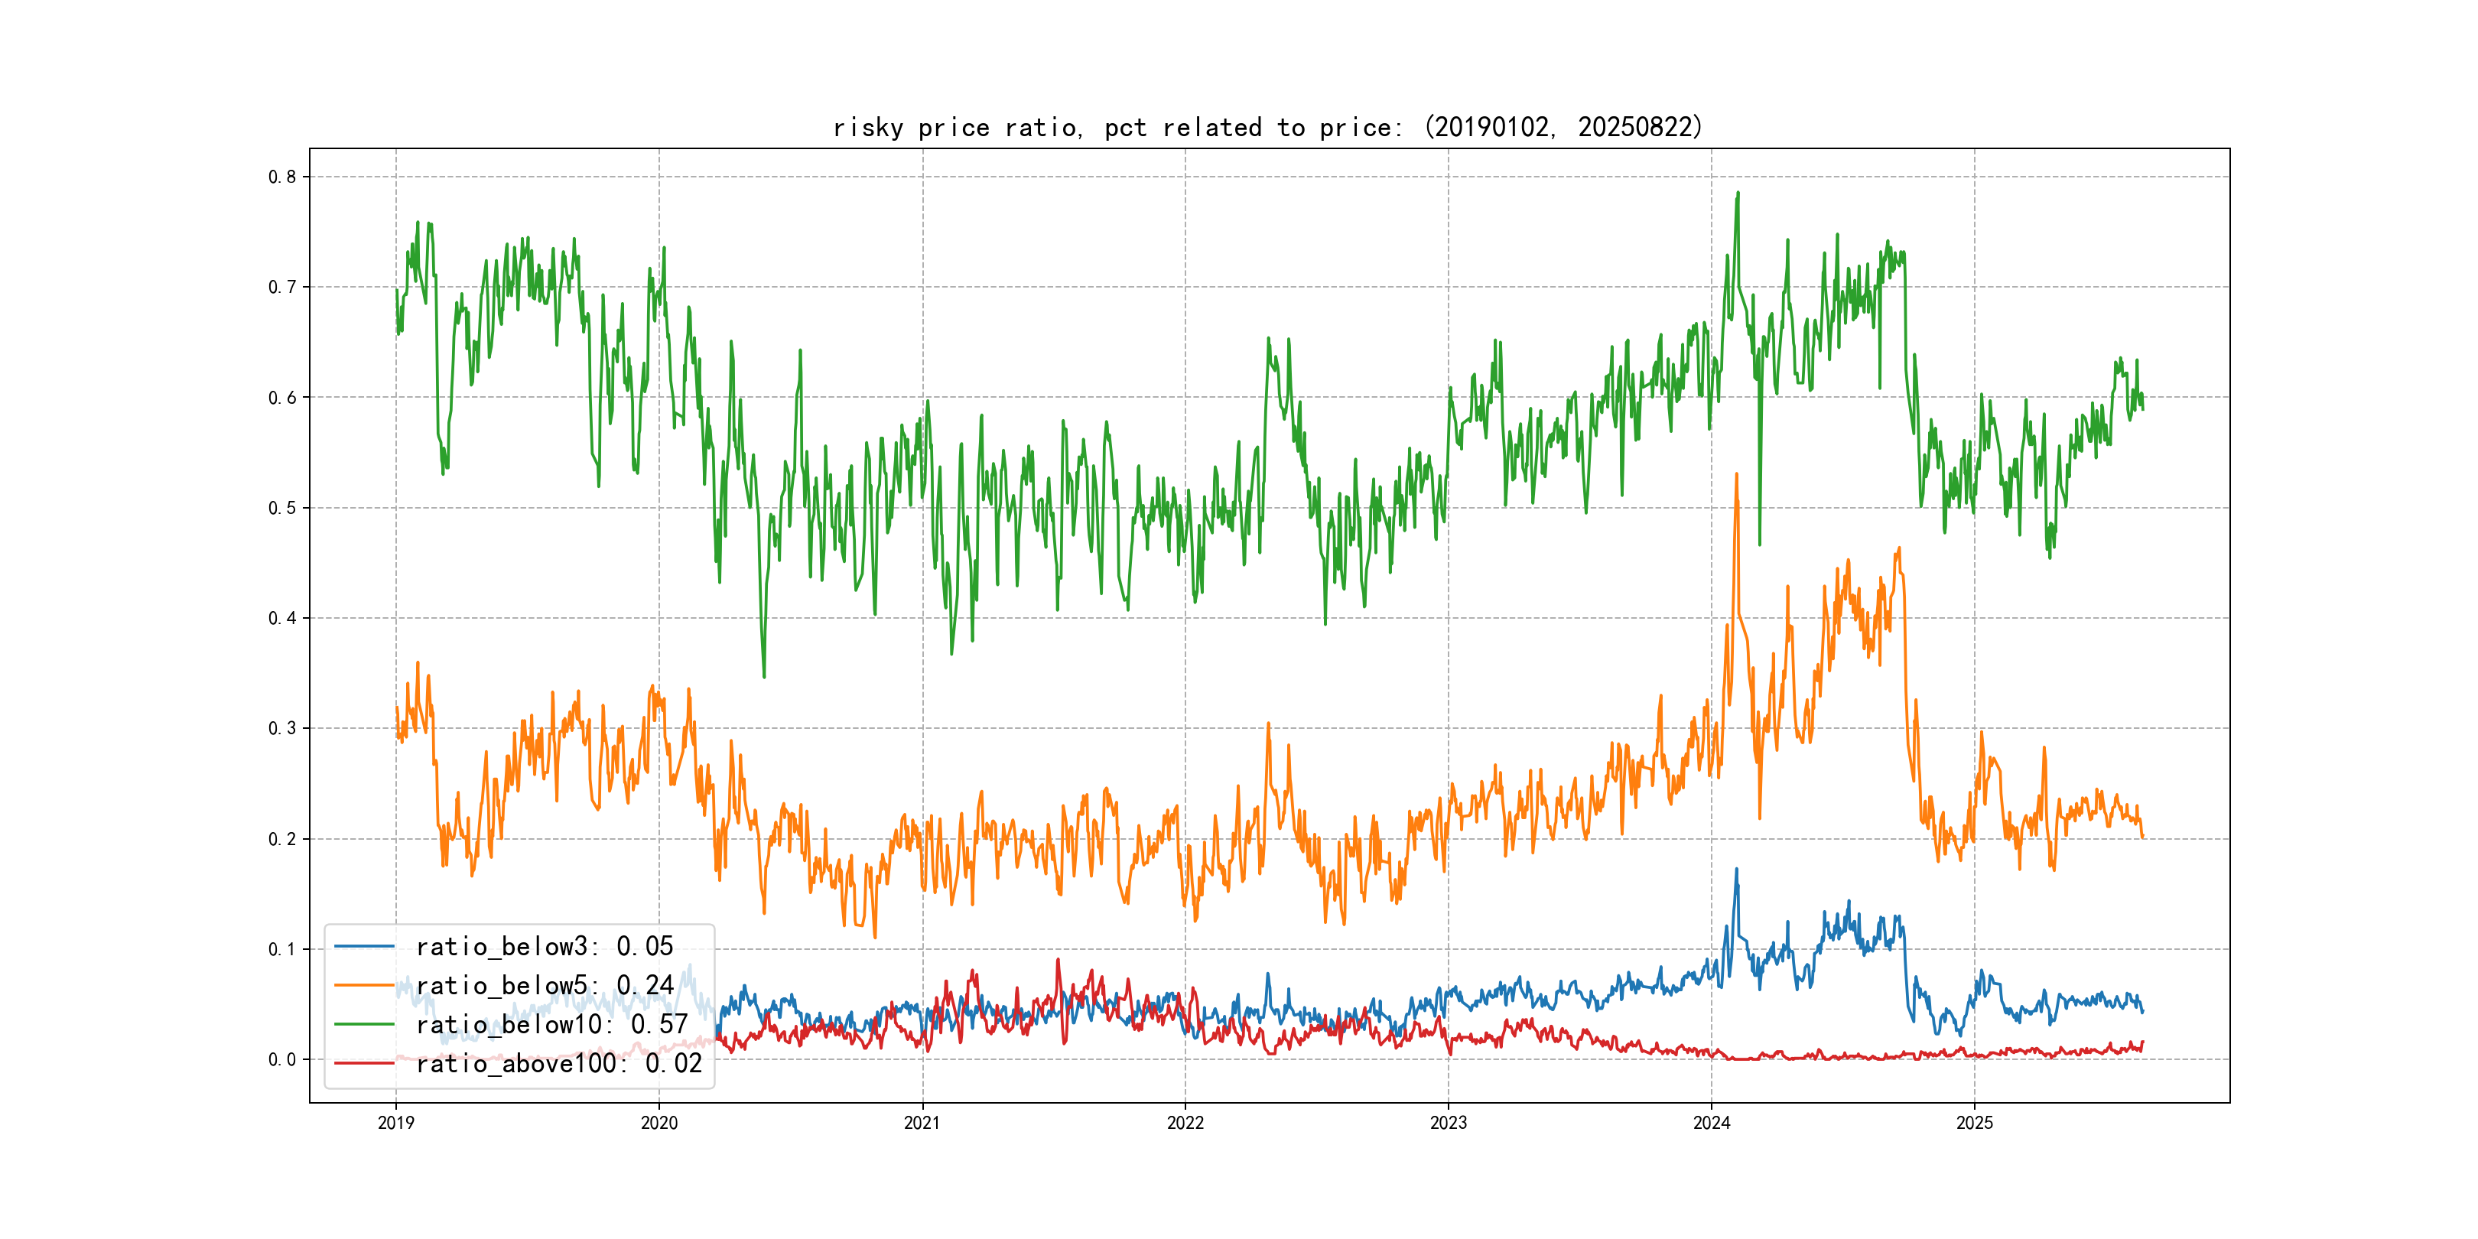Click the chart title 'risky price ratio'
Screen dimensions: 2478x1239
click(x=1267, y=127)
